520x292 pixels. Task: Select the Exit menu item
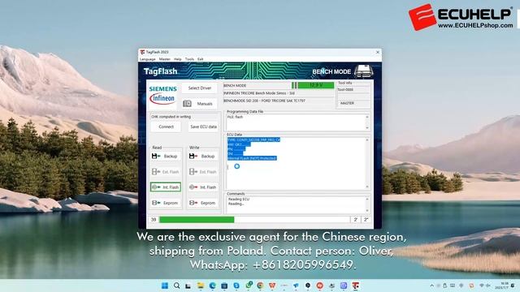(201, 59)
